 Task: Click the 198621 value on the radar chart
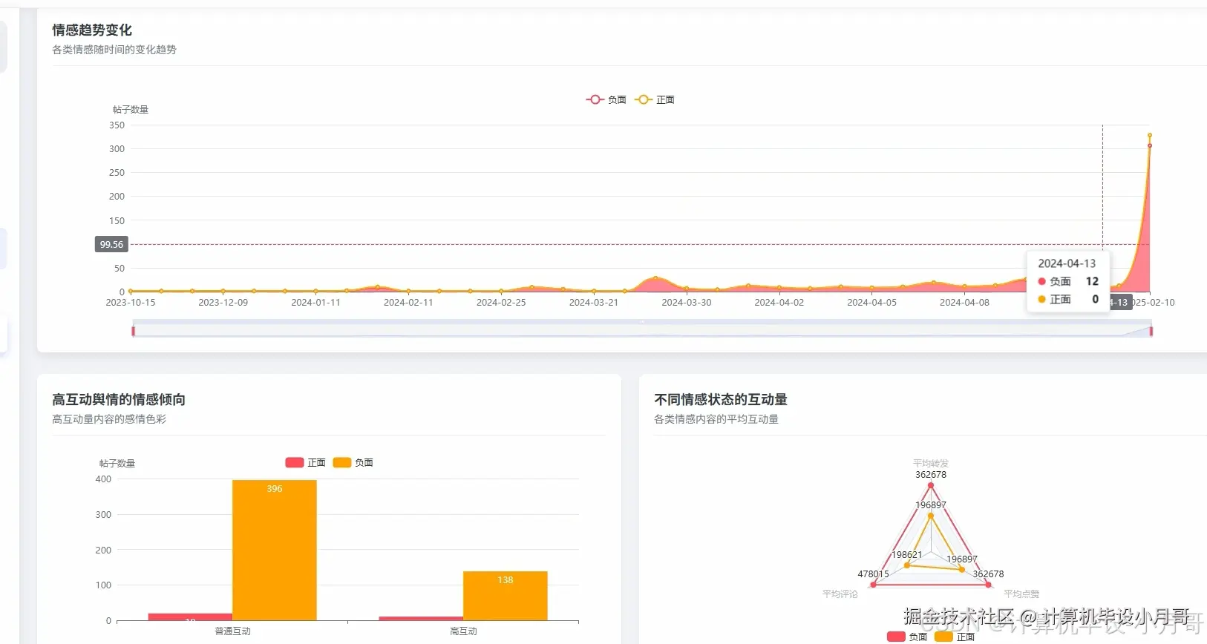(x=906, y=554)
